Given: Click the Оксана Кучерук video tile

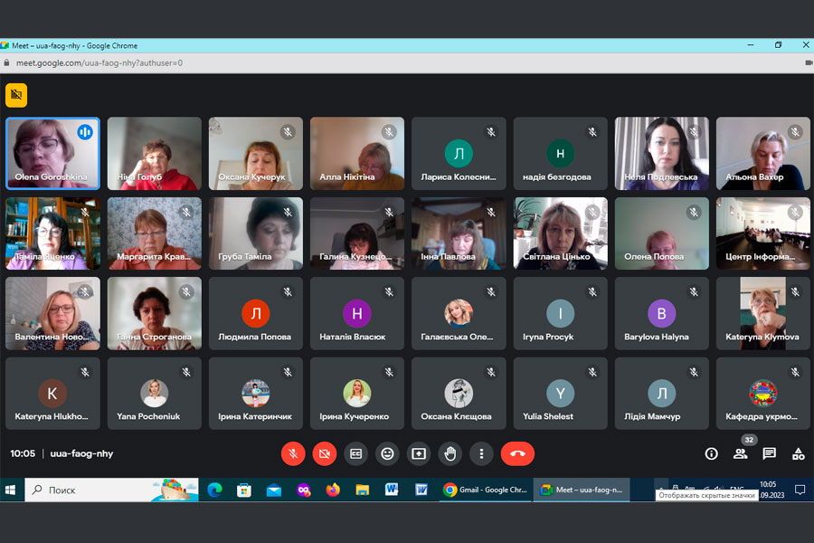Looking at the screenshot, I should coord(255,153).
